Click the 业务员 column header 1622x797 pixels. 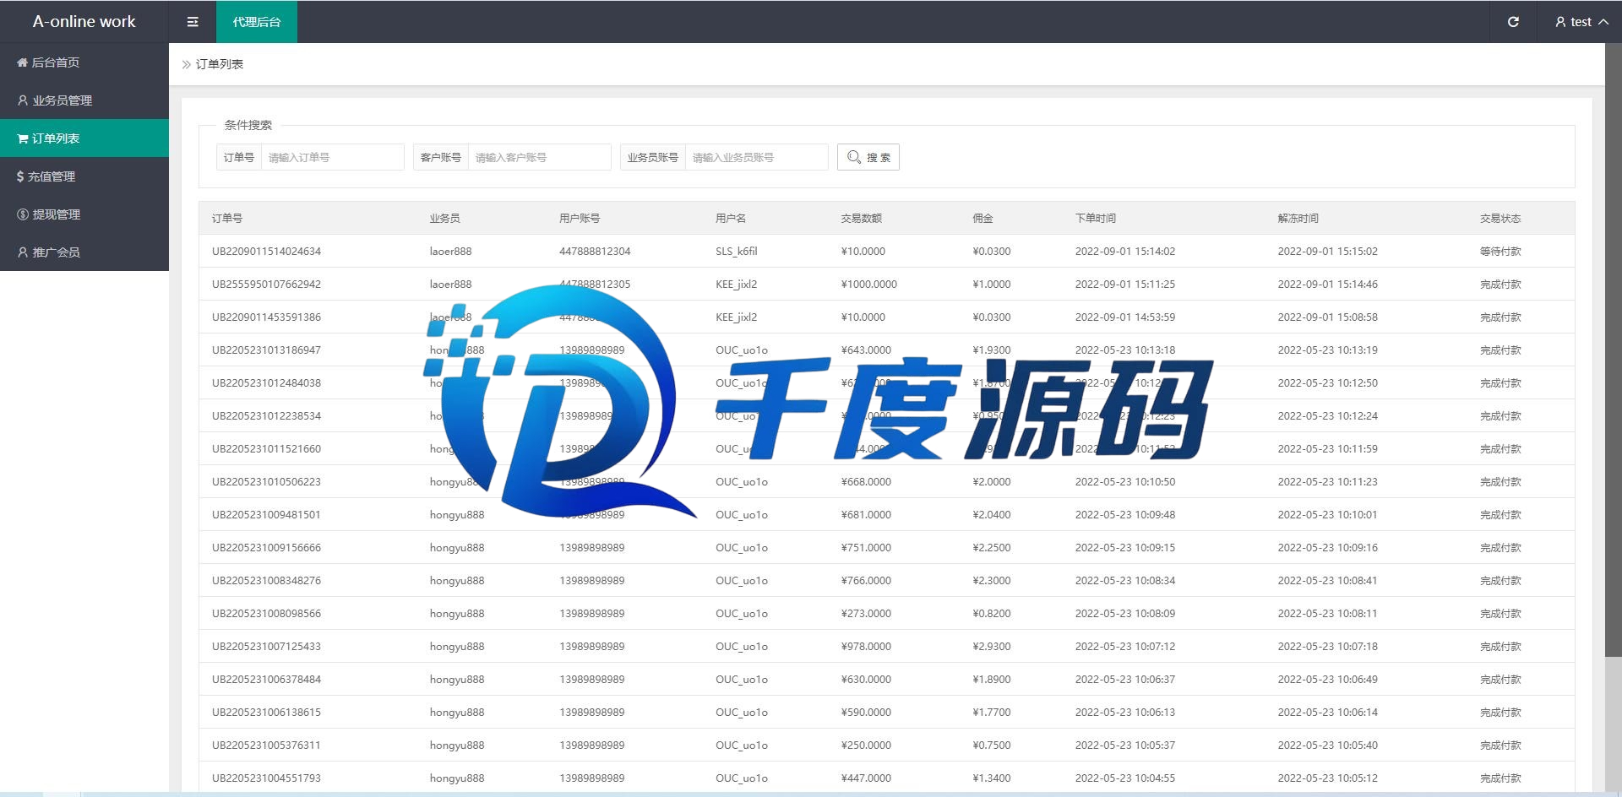[445, 218]
